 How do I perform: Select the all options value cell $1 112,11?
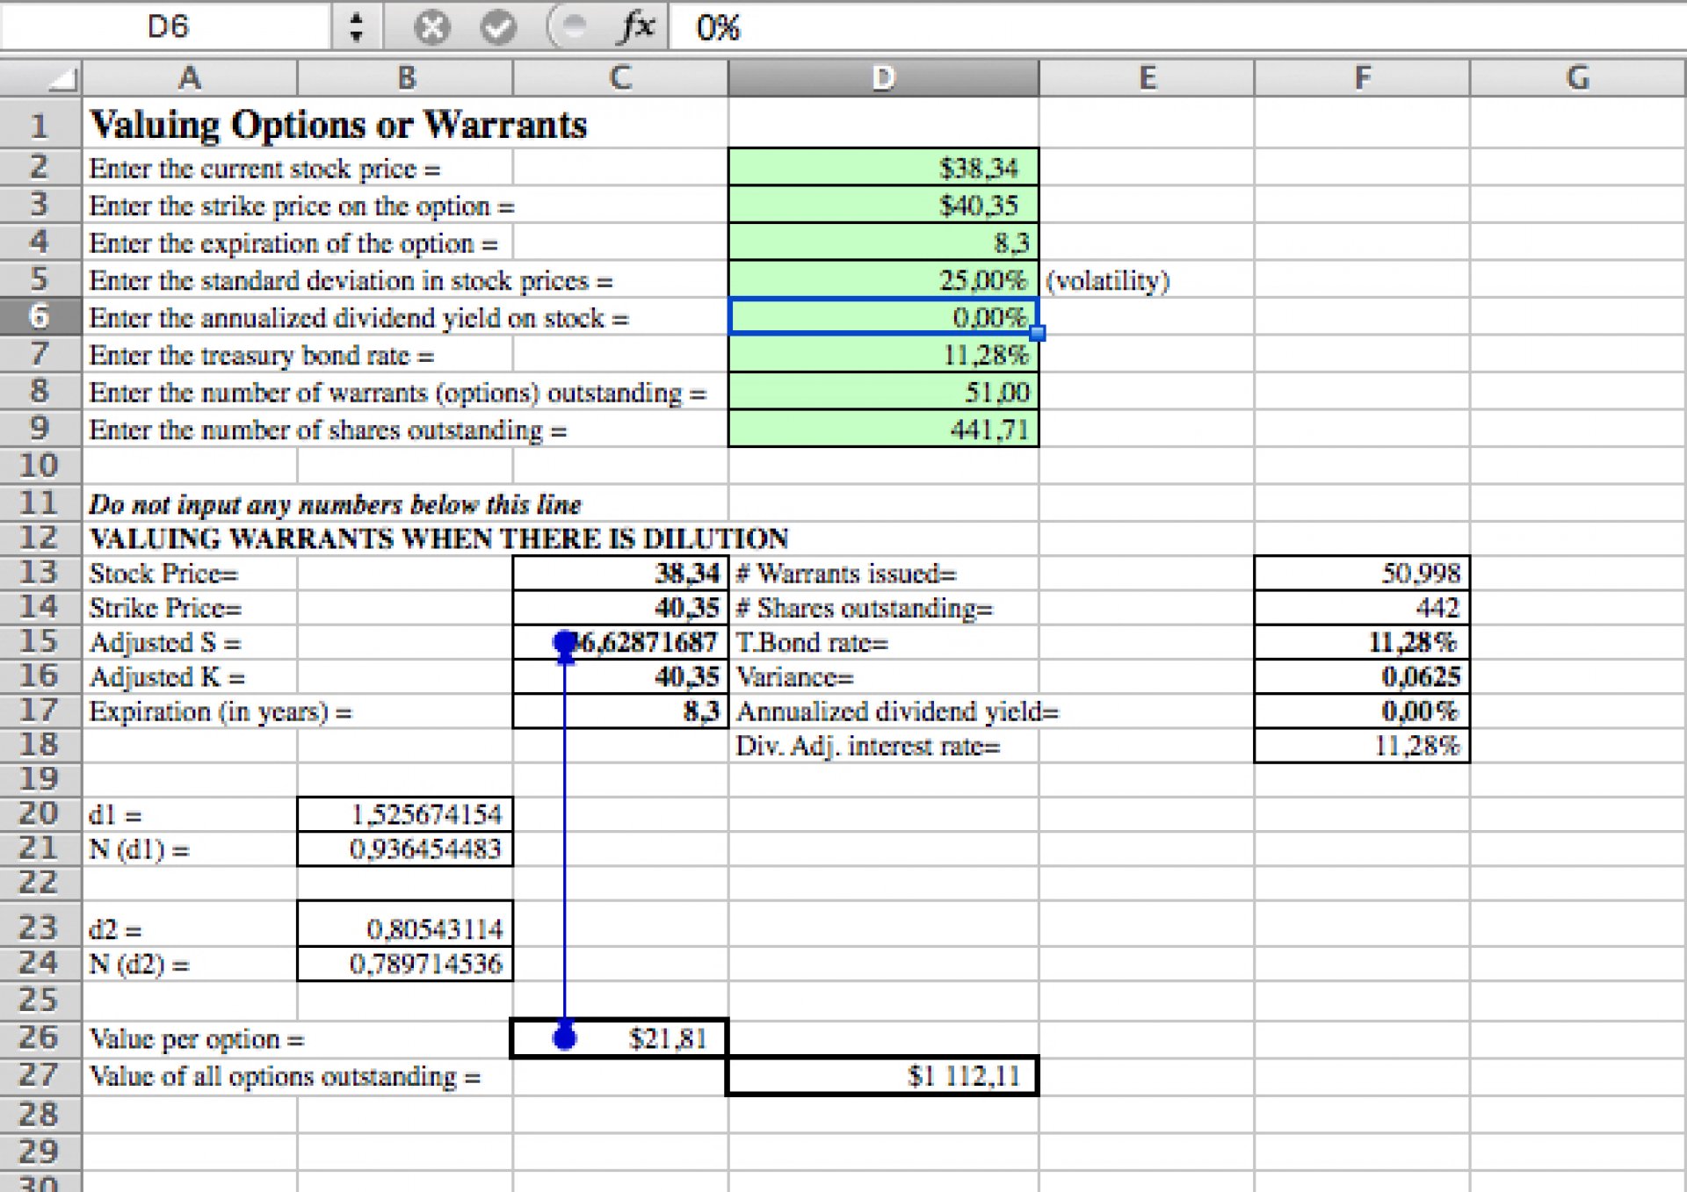(x=882, y=1075)
